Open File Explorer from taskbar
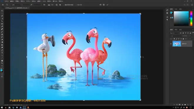This screenshot has height=109, width=194. [x=9, y=108]
